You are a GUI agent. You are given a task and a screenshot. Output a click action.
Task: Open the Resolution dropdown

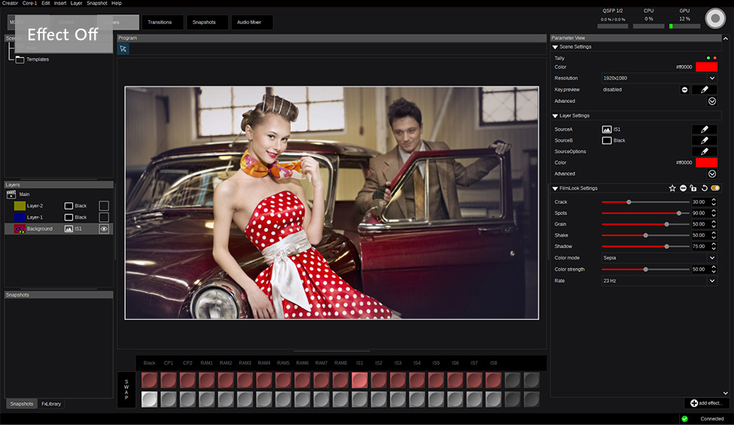click(x=659, y=78)
